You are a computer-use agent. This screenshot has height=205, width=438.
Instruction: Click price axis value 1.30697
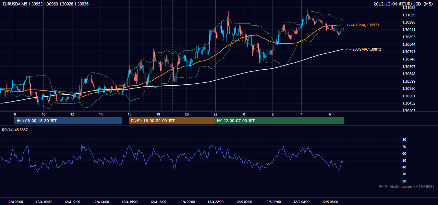409,66
